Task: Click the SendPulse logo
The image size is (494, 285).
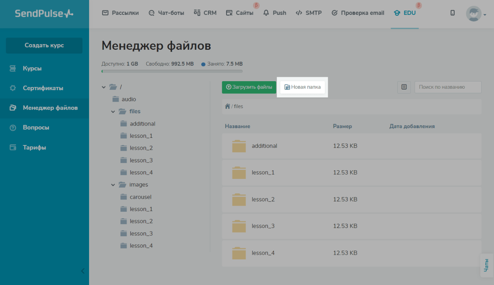Action: pyautogui.click(x=44, y=14)
